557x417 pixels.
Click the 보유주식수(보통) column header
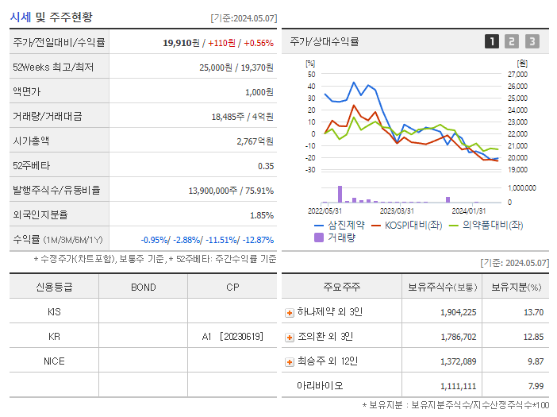click(x=442, y=287)
